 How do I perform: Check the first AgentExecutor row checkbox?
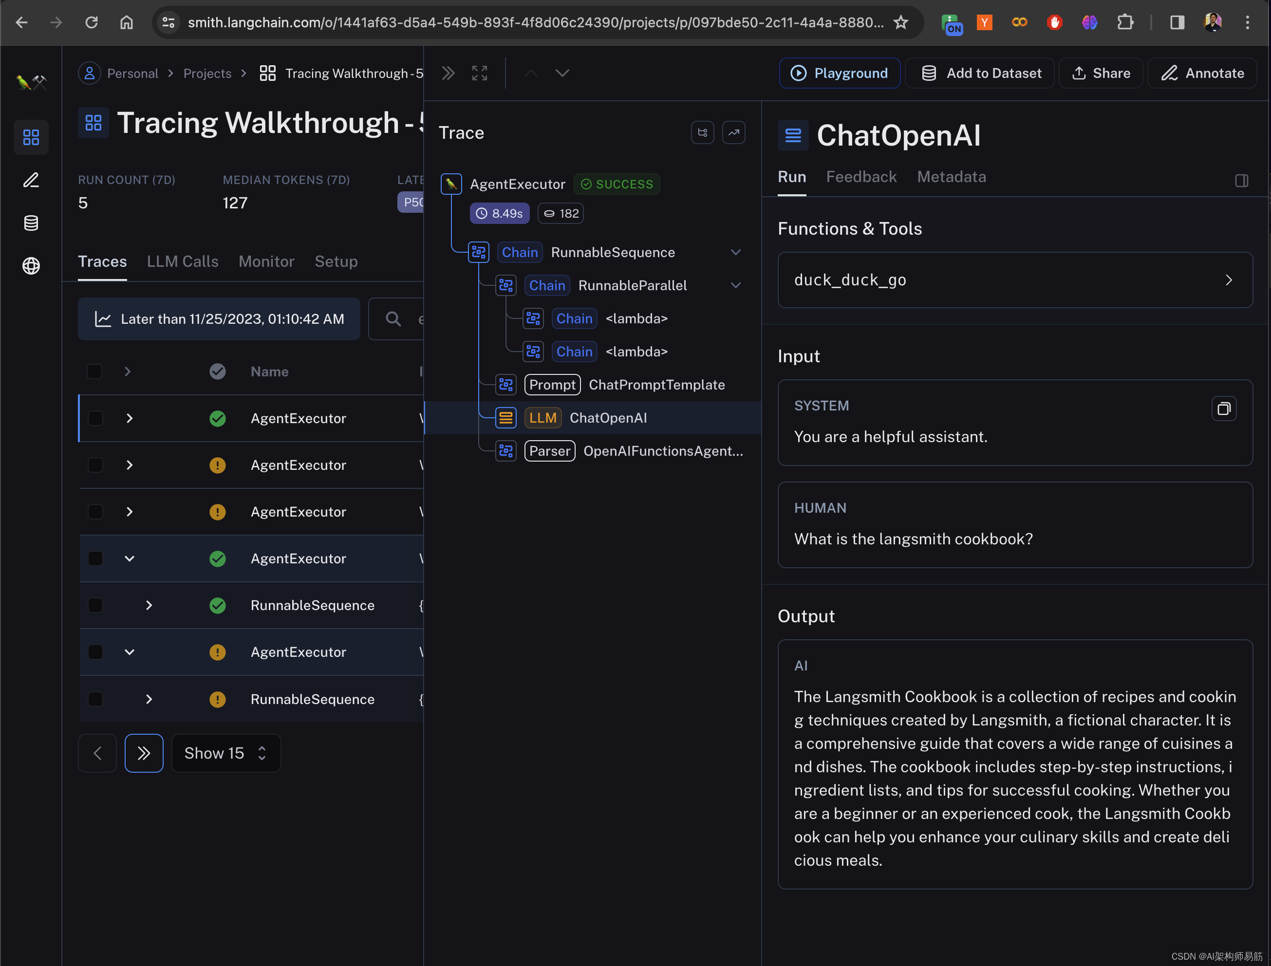[95, 418]
